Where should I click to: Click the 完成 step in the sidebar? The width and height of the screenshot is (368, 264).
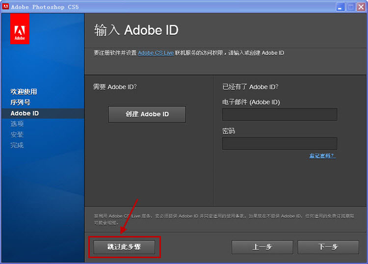click(x=17, y=145)
